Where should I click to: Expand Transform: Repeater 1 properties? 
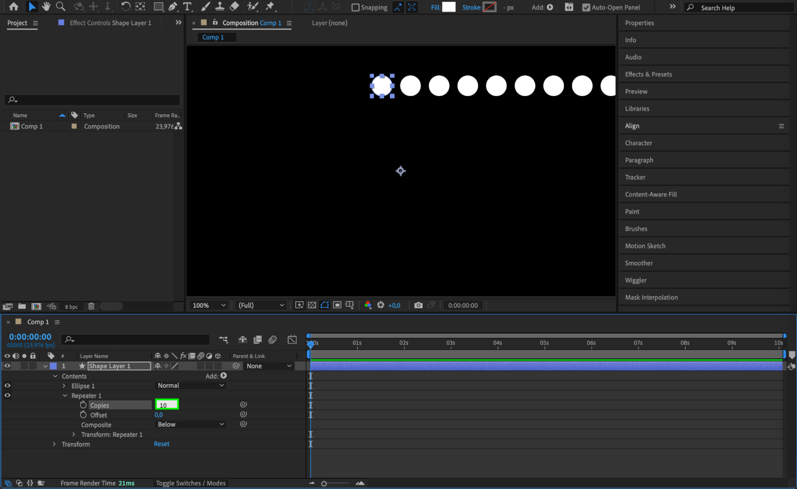(73, 434)
